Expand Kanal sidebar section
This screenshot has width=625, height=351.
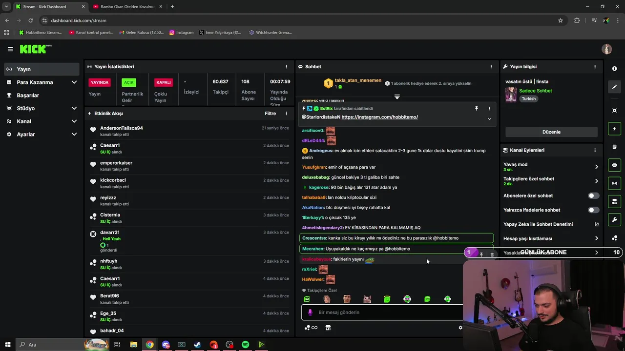[74, 121]
